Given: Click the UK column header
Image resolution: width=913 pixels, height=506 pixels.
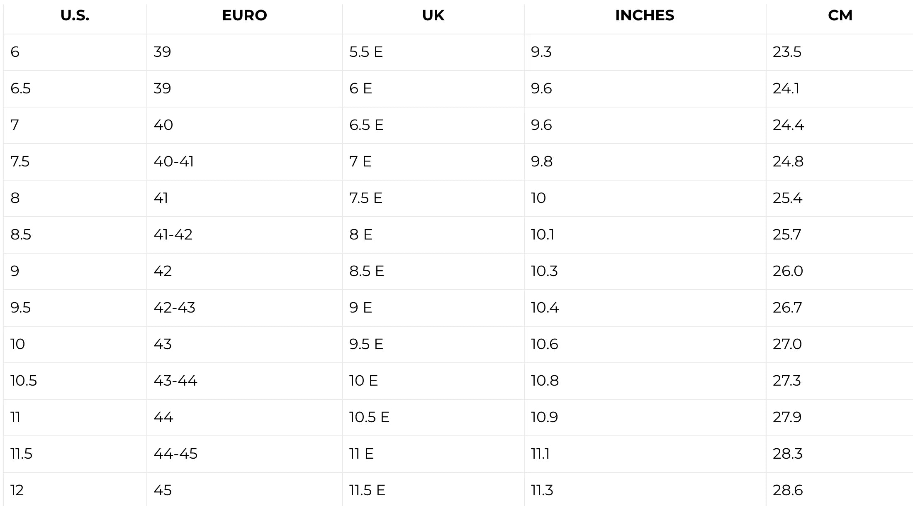Looking at the screenshot, I should point(433,16).
